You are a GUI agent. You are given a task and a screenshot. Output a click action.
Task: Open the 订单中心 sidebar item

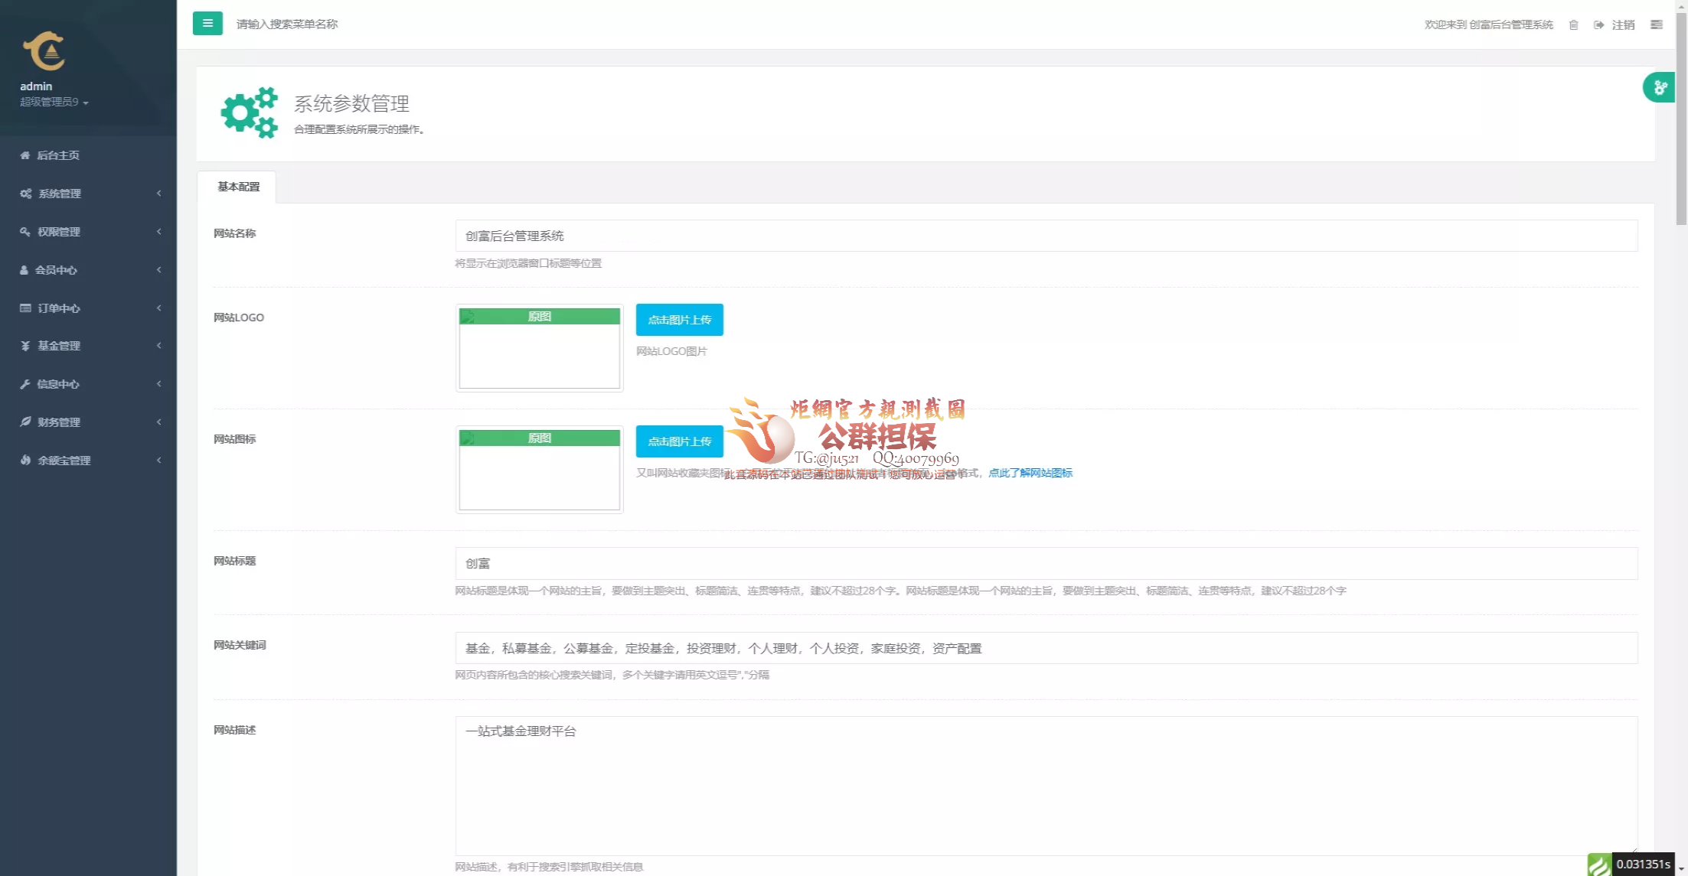[x=59, y=308]
